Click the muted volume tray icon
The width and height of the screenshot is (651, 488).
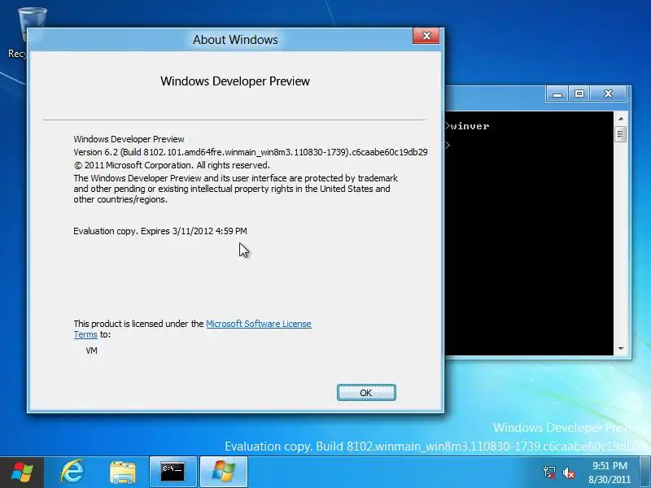click(x=568, y=473)
